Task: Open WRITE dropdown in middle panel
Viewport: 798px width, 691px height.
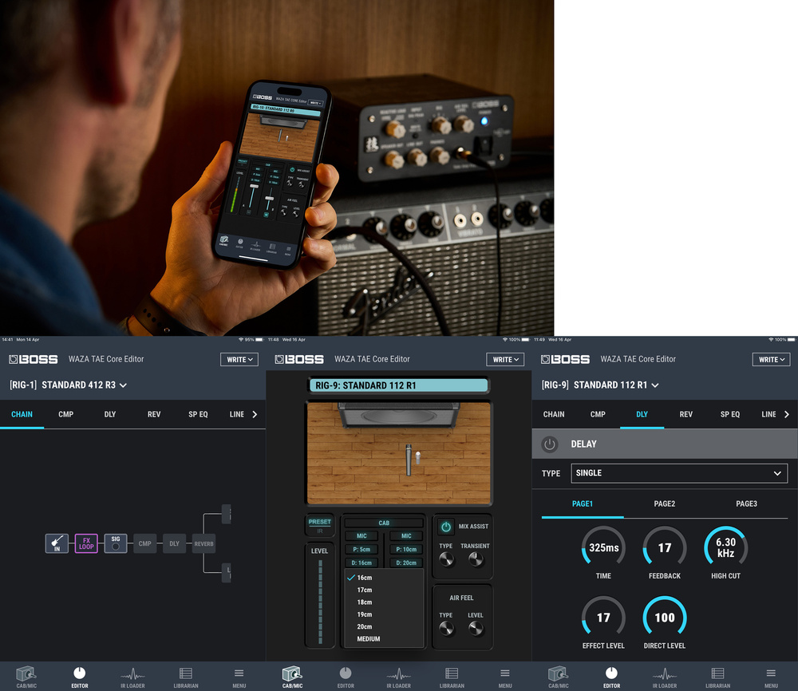Action: point(505,359)
